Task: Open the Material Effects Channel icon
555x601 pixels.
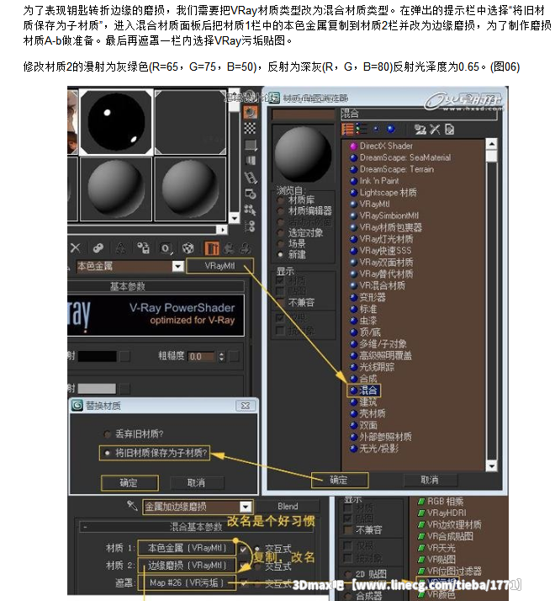Action: 166,248
